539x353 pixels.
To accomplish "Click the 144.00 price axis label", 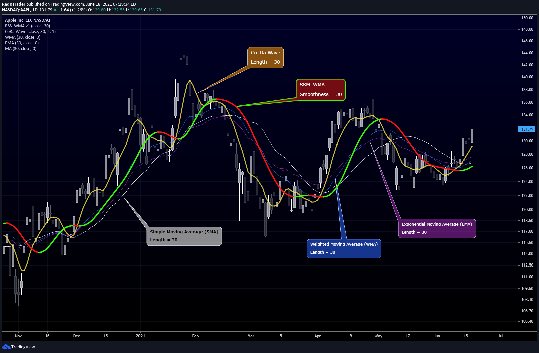I will 527,53.
